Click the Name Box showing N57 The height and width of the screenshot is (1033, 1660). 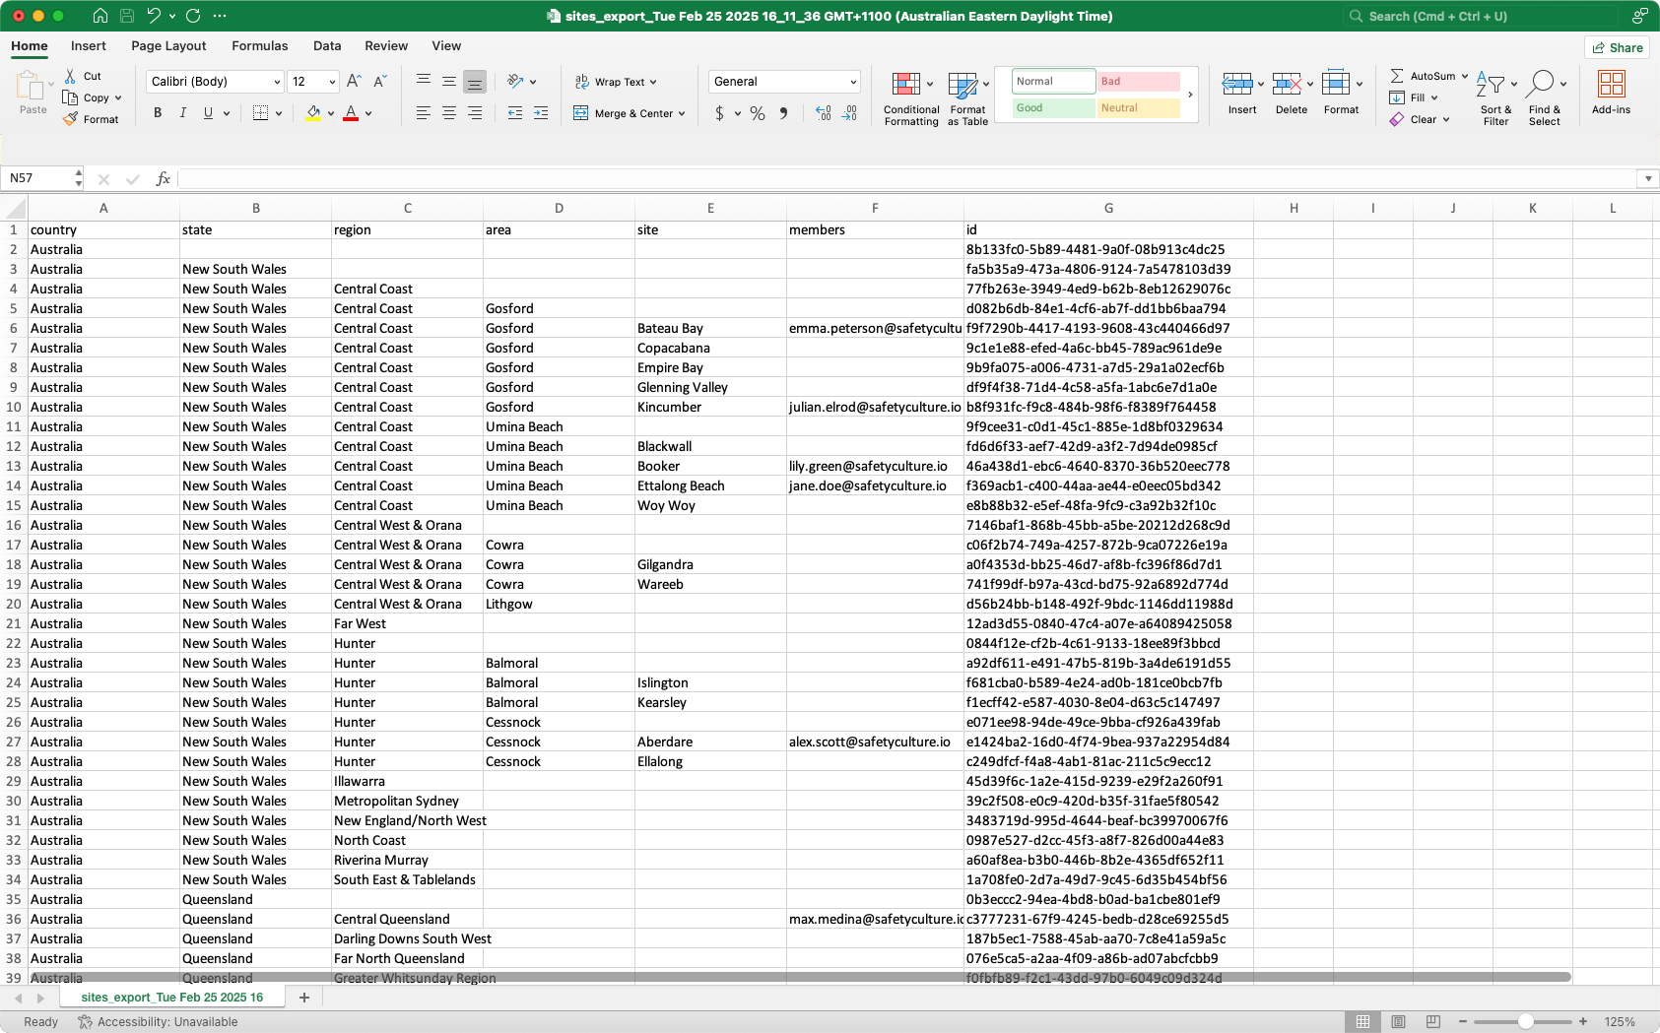39,178
